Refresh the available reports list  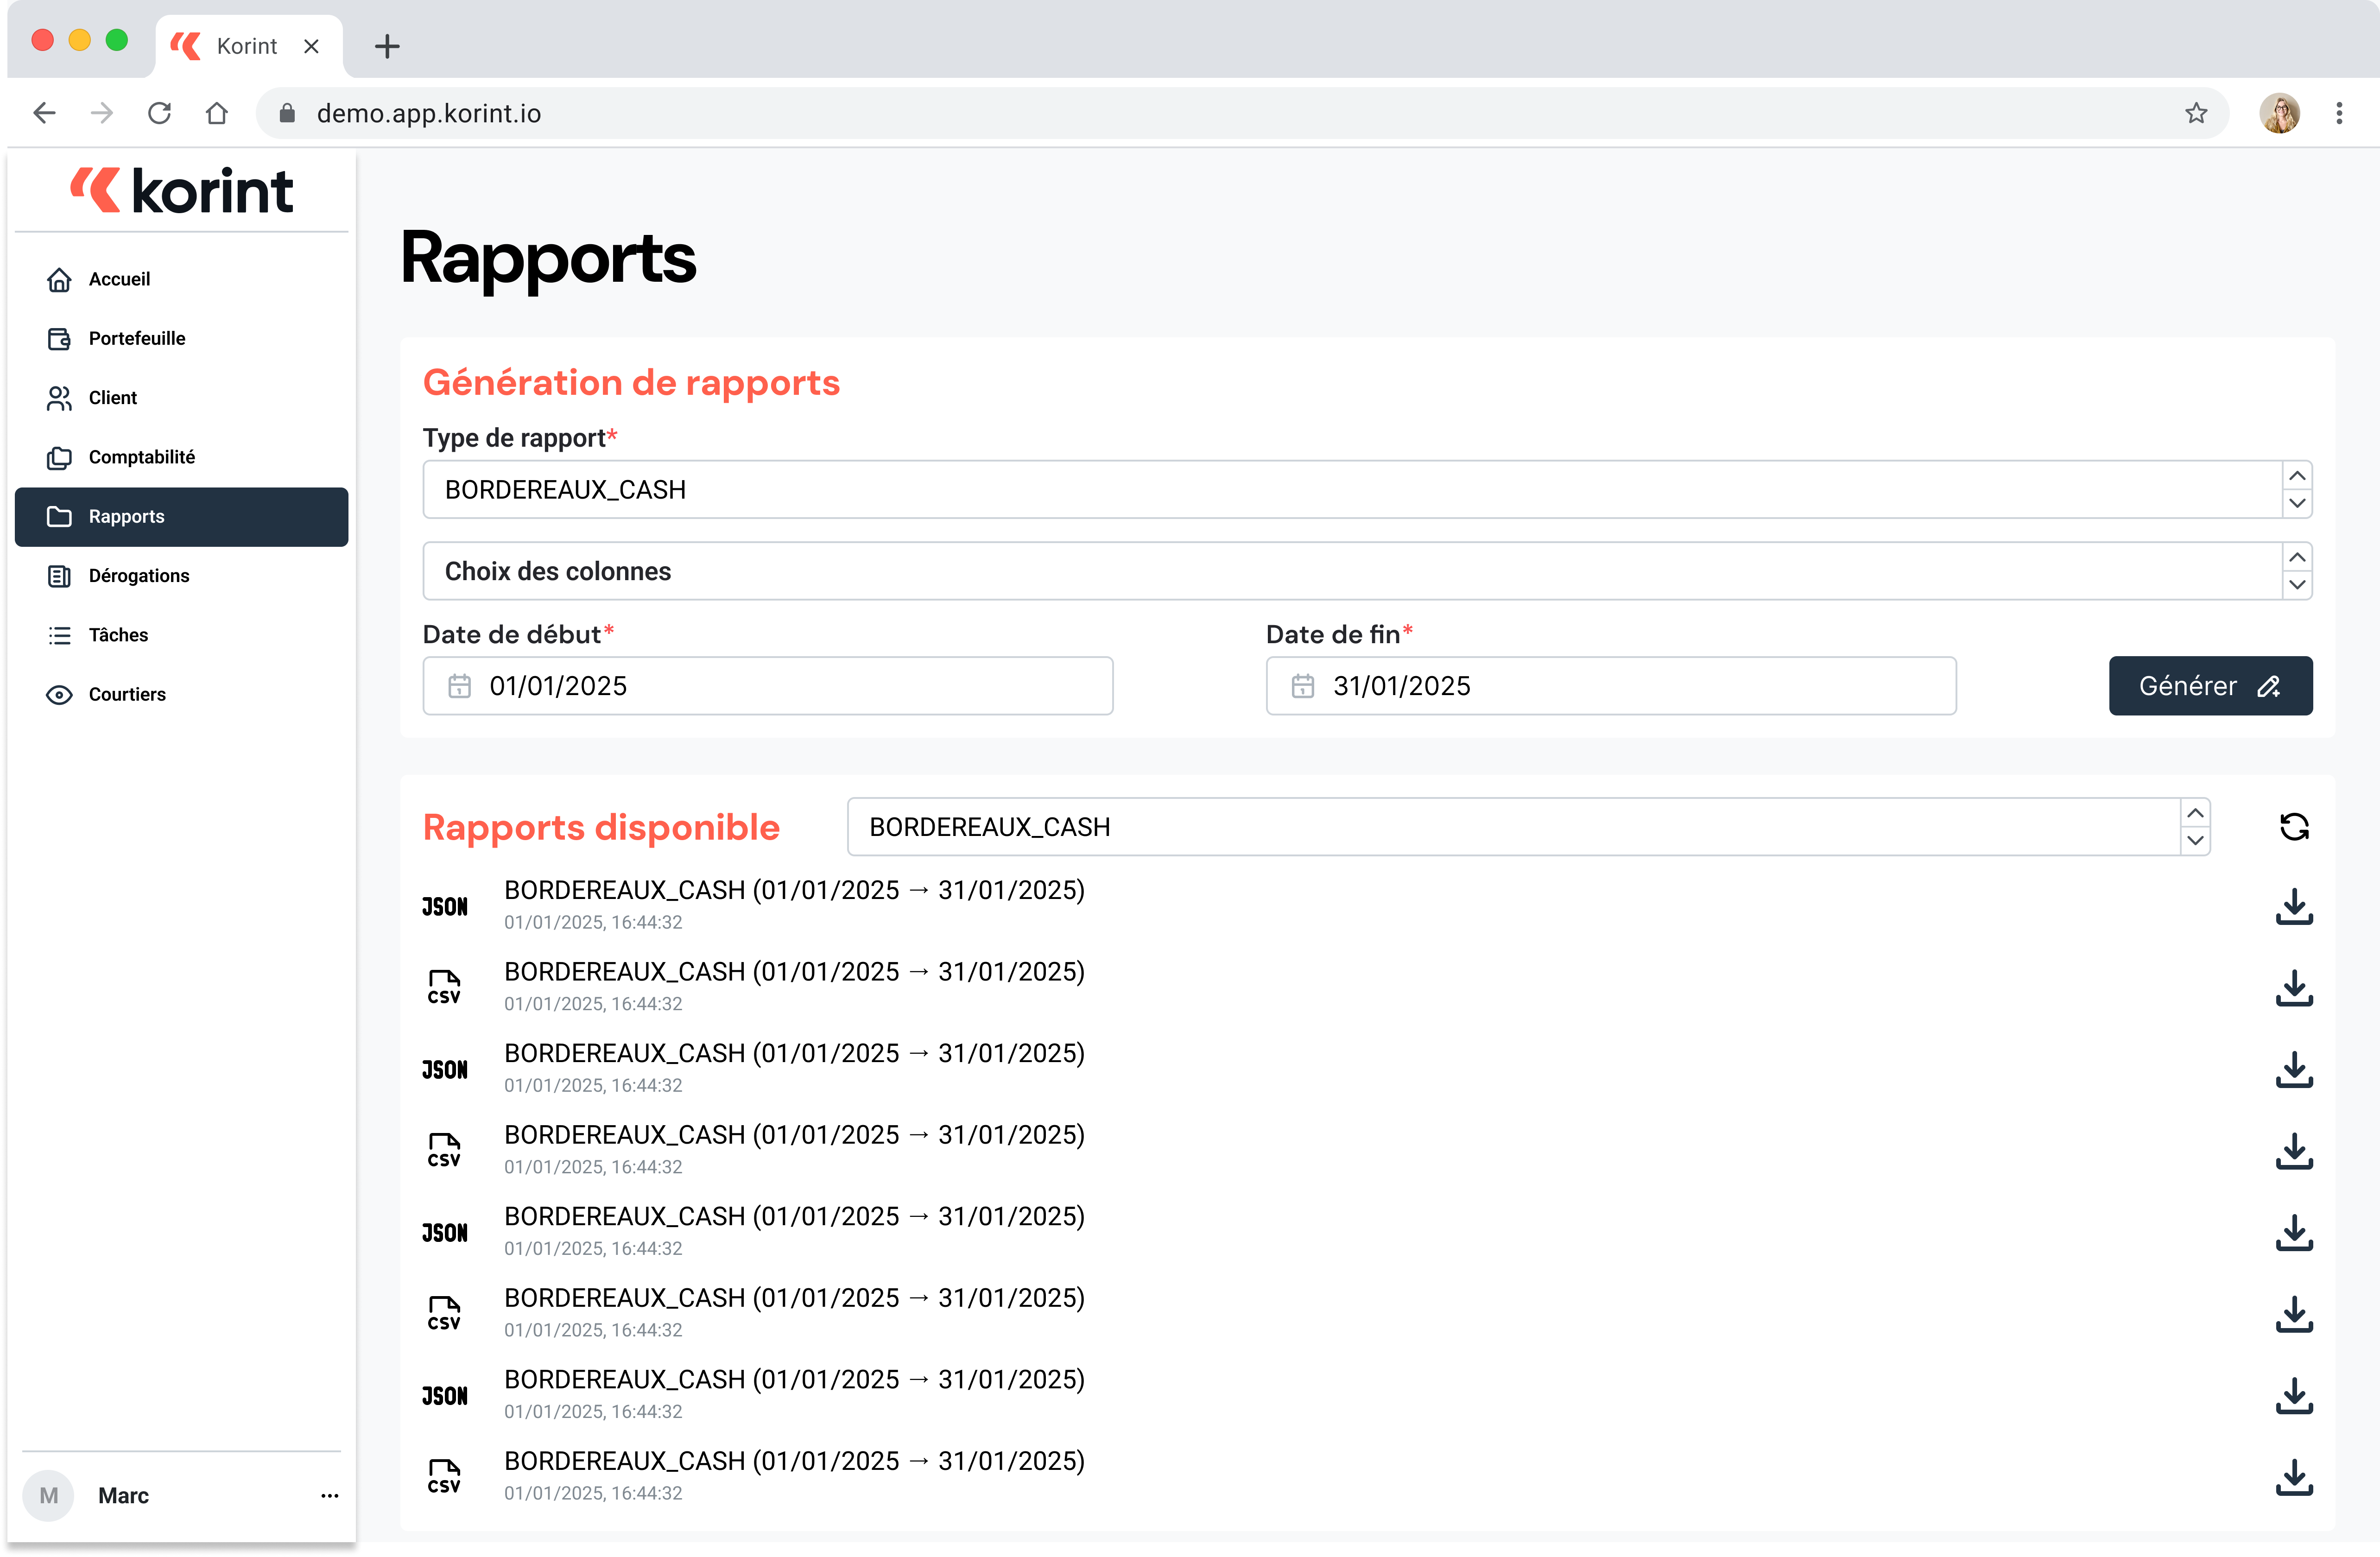[2293, 827]
